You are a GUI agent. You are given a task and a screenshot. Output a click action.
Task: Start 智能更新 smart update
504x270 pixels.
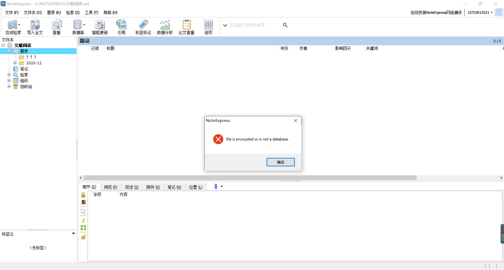[x=100, y=27]
